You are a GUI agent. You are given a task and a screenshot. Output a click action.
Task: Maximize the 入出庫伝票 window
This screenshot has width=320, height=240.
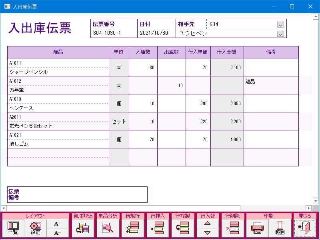coord(292,6)
